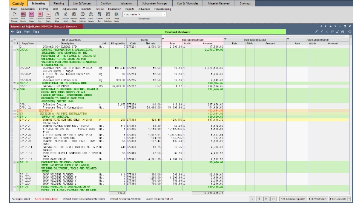
Task: Click F10: Compare quotes button
Action: (x=293, y=199)
